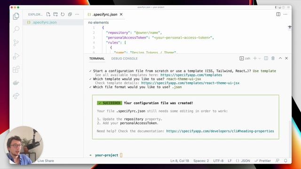The image size is (301, 169).
Task: Change language mode JSON in status bar
Action: coord(243,161)
